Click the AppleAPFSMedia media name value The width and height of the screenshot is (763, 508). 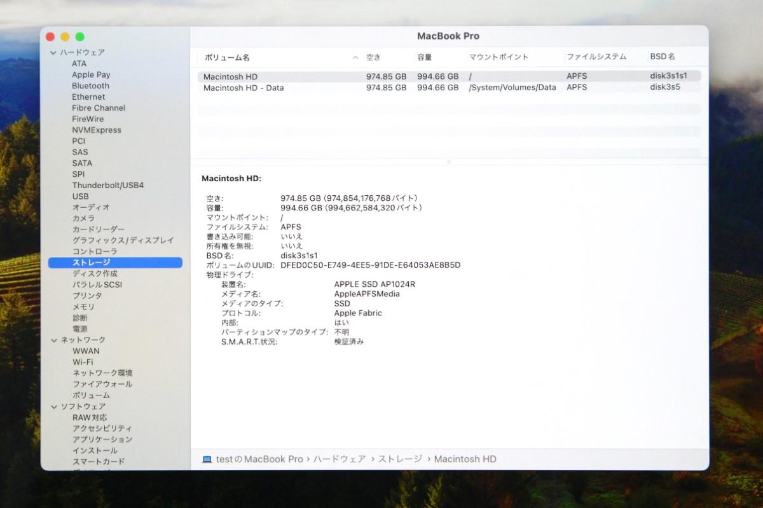(367, 294)
